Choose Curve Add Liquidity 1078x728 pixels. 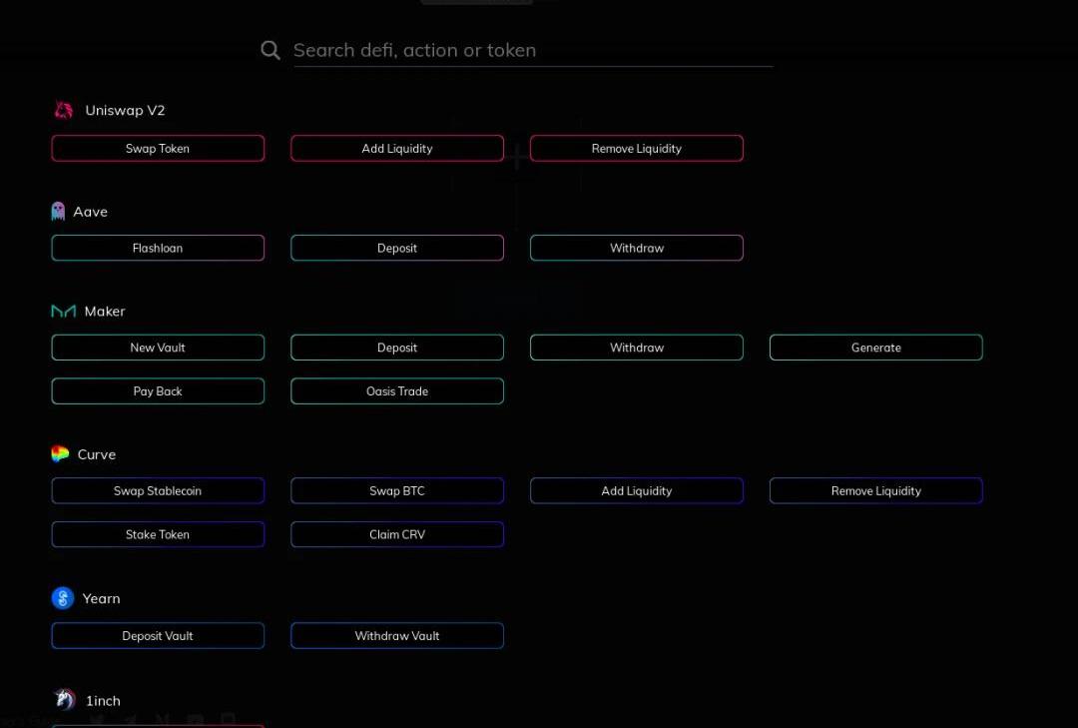pos(636,490)
